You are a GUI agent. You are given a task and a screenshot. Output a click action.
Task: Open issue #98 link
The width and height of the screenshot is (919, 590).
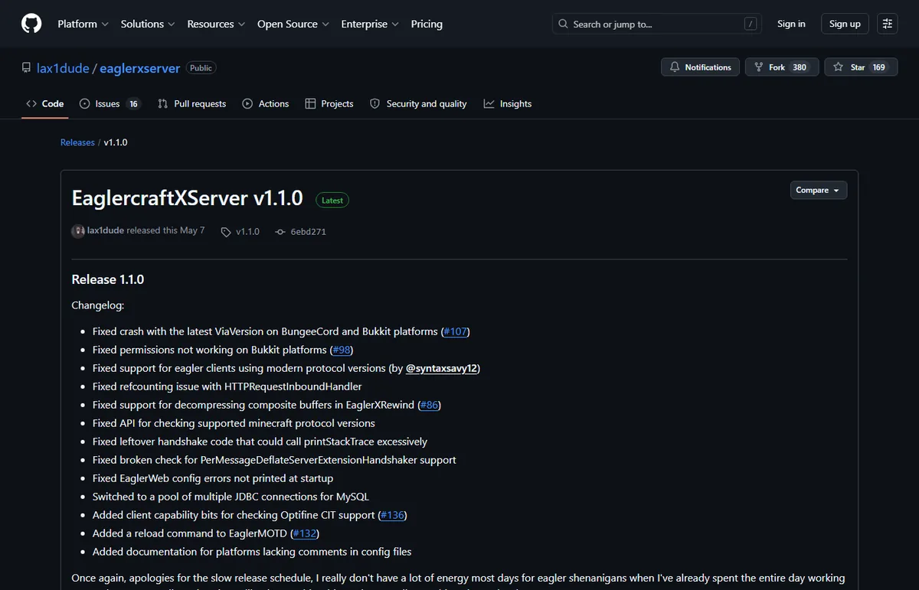pyautogui.click(x=342, y=350)
